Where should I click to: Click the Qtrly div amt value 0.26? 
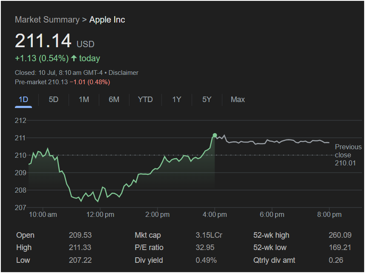336,260
